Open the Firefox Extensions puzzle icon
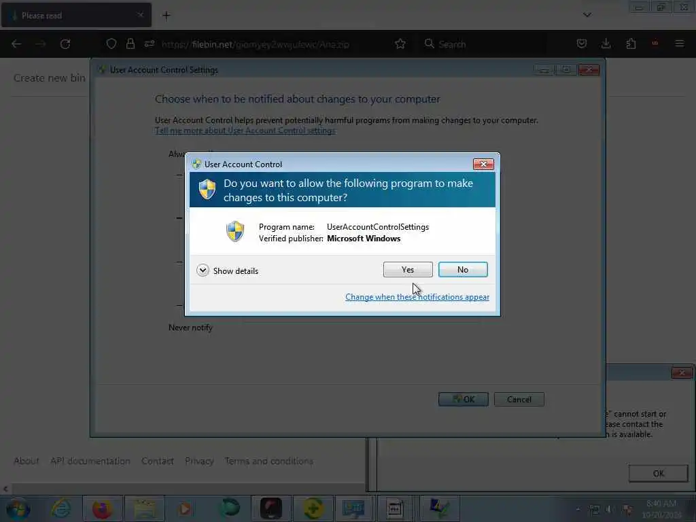The width and height of the screenshot is (696, 522). pos(631,43)
